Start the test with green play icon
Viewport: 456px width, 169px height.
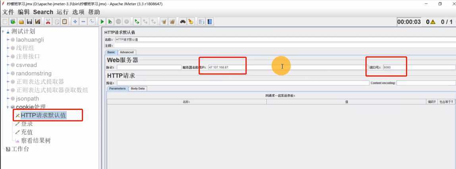102,21
